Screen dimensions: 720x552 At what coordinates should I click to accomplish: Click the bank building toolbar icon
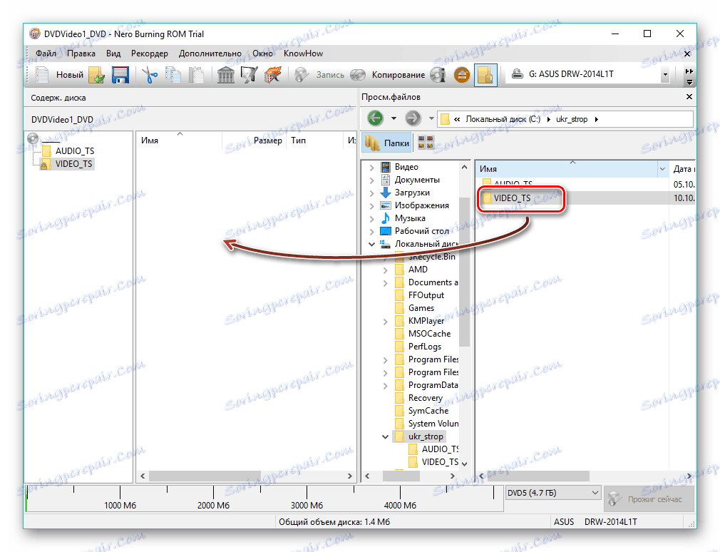pos(225,75)
